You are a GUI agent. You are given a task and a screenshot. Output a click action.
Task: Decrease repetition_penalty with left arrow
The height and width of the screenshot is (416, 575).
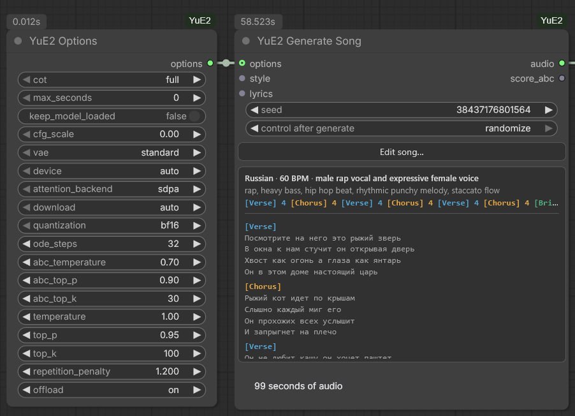coord(26,371)
